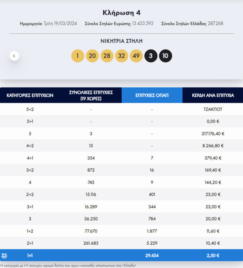The height and width of the screenshot is (268, 243).
Task: Tap the yellow ball number 32
Action: tap(121, 56)
